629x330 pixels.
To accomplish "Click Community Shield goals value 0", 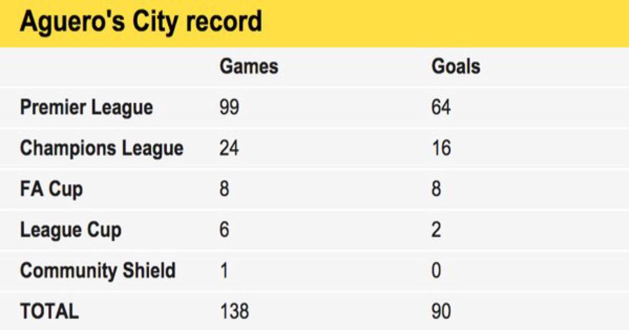I will pyautogui.click(x=436, y=271).
